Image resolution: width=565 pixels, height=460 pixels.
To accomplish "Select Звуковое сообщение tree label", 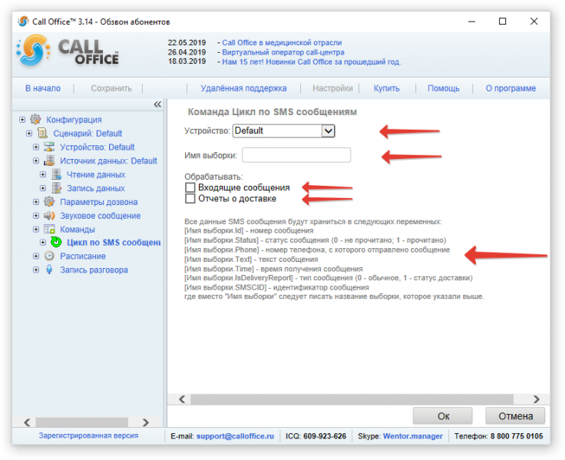I will 100,216.
